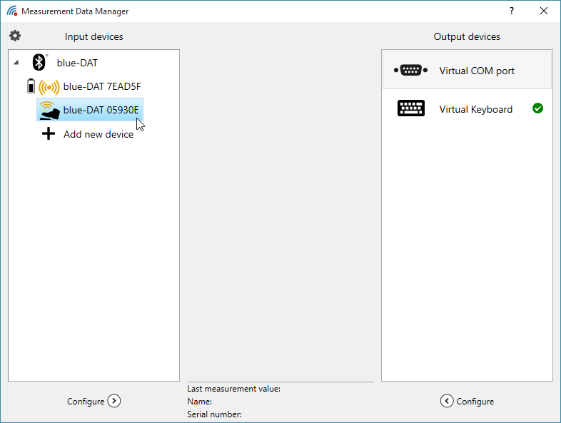Click the green check mark beside Virtual Keyboard
The width and height of the screenshot is (561, 423).
click(537, 108)
